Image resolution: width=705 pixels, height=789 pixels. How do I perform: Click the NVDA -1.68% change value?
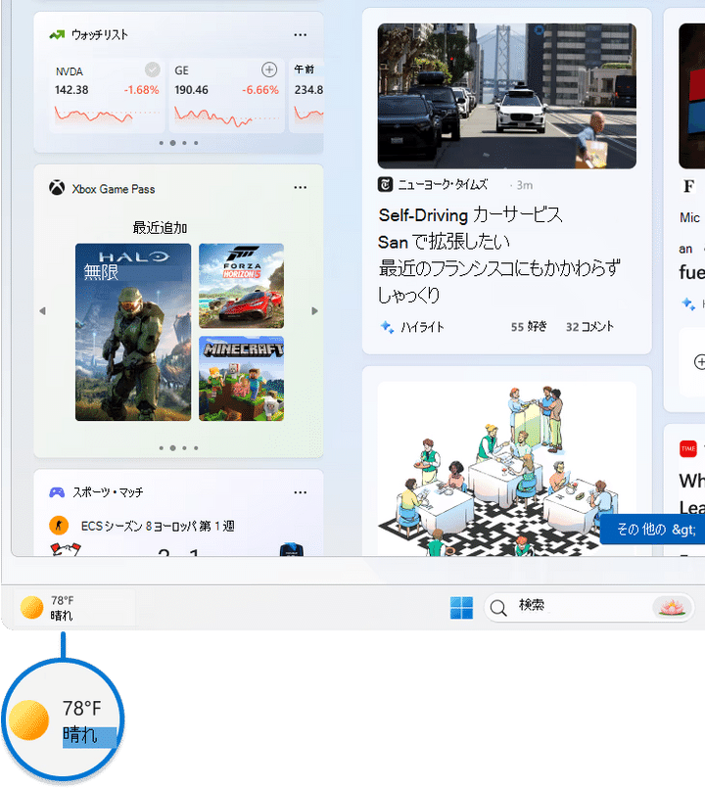coord(141,90)
